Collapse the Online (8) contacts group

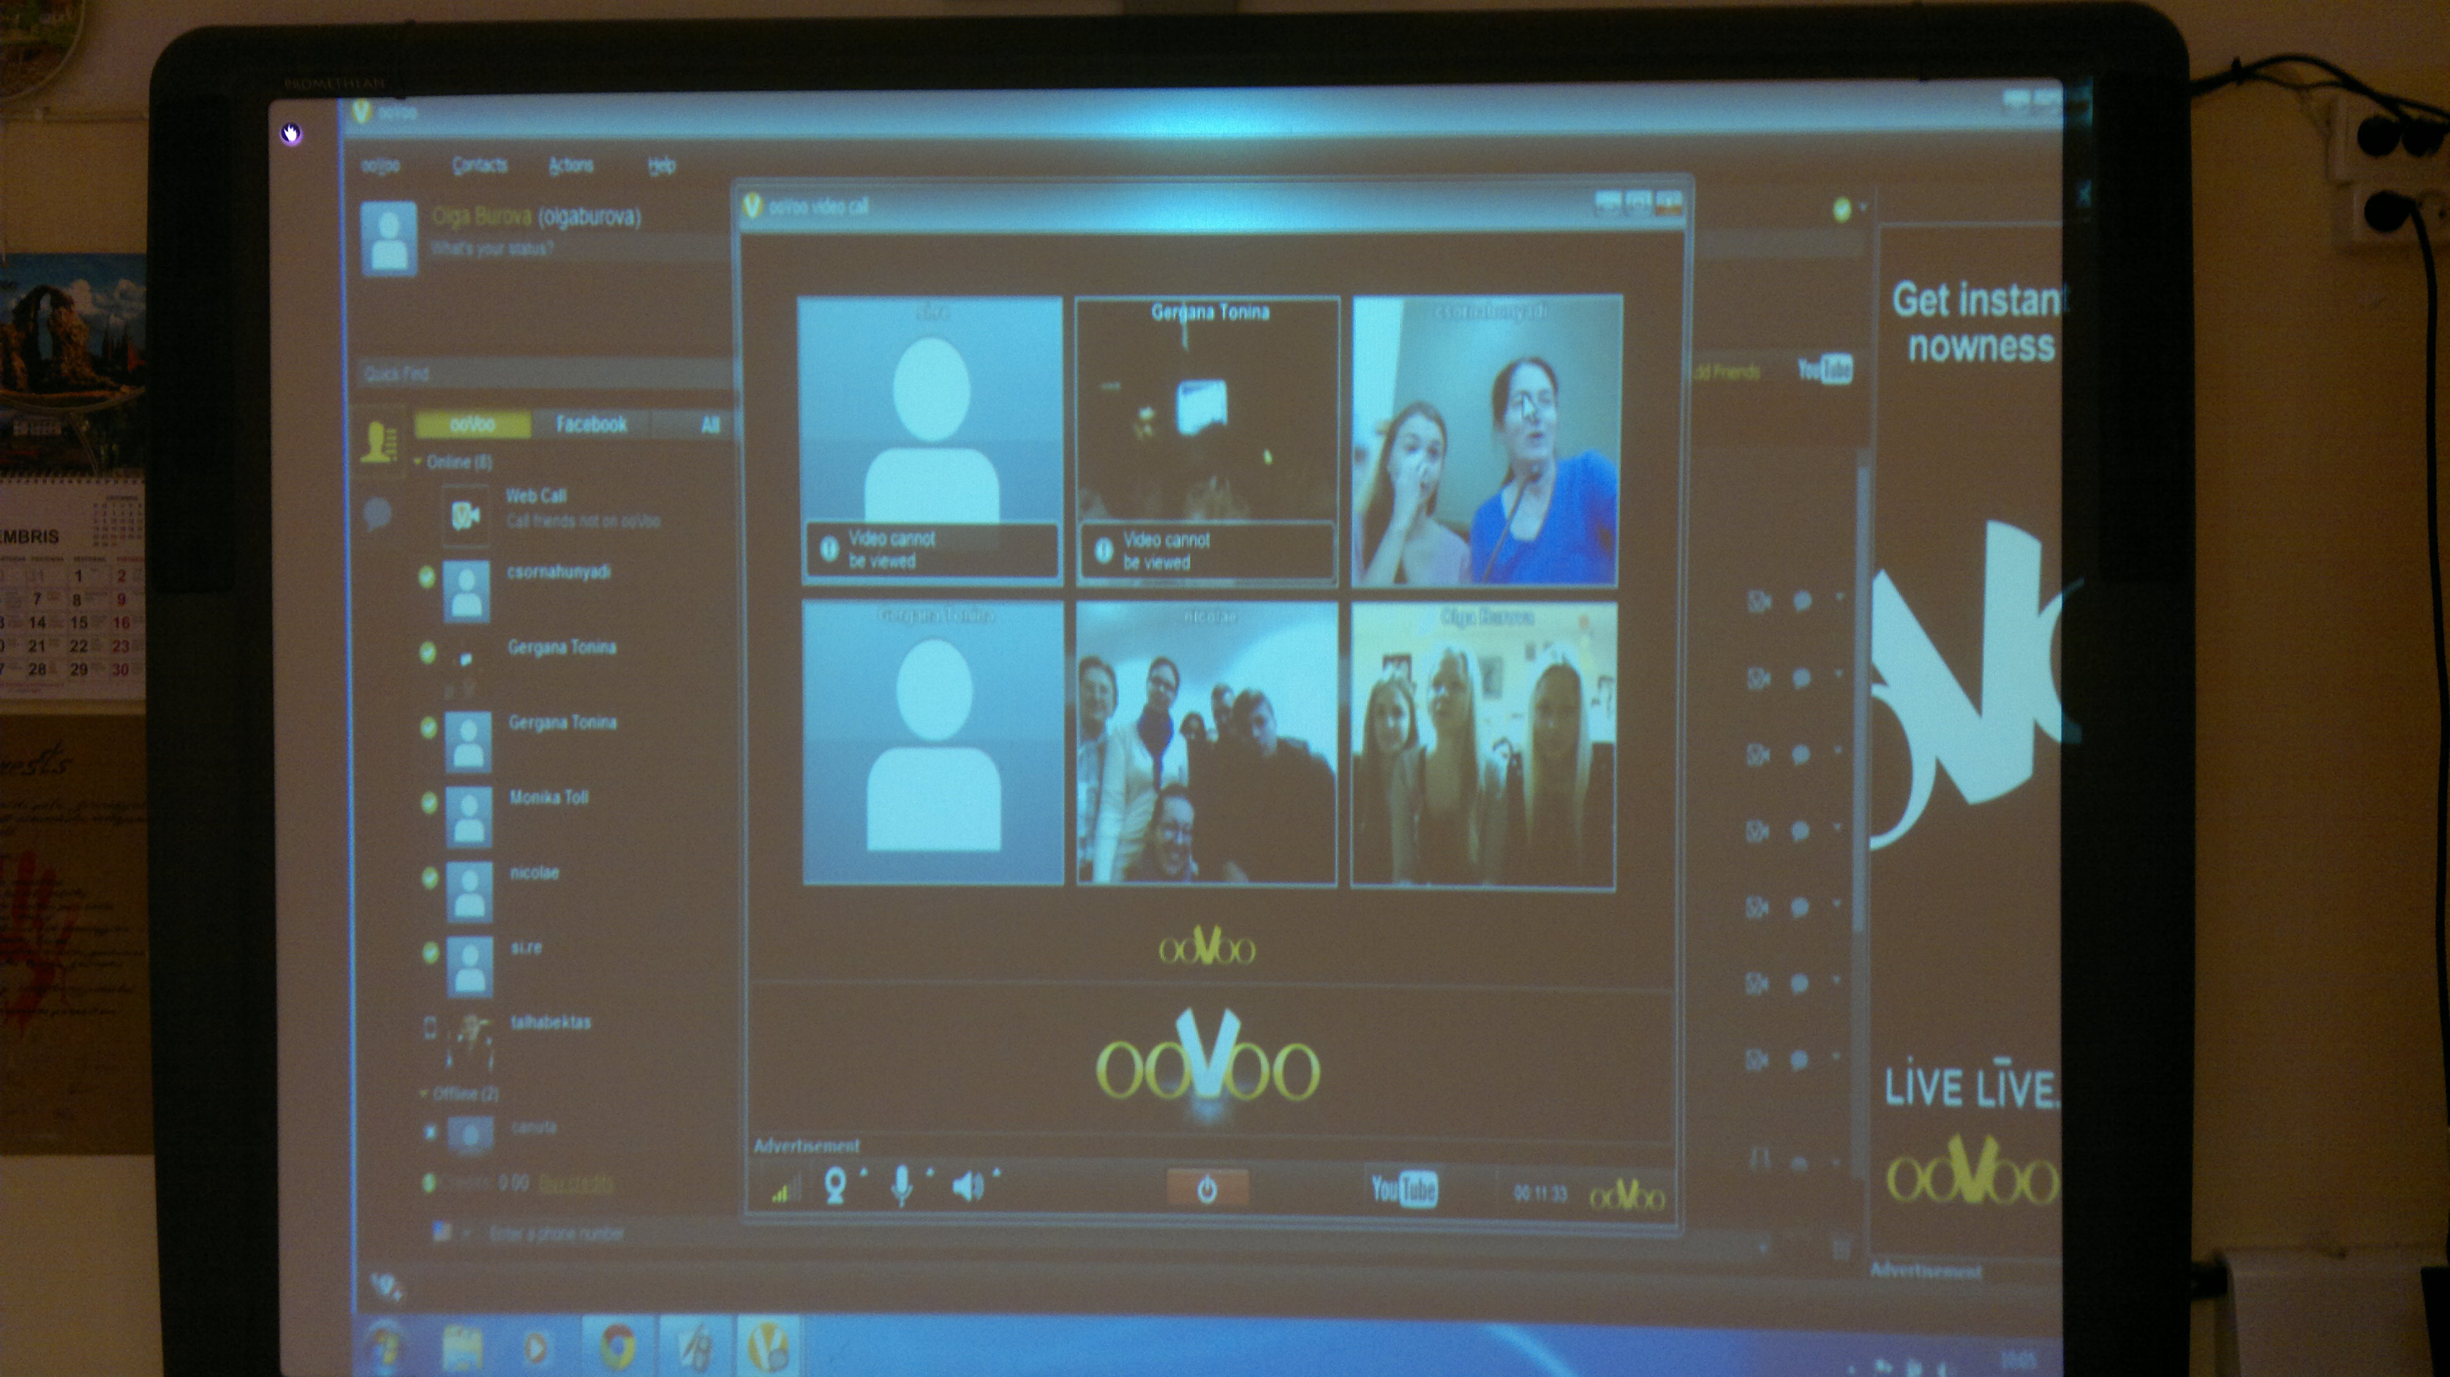pos(418,462)
